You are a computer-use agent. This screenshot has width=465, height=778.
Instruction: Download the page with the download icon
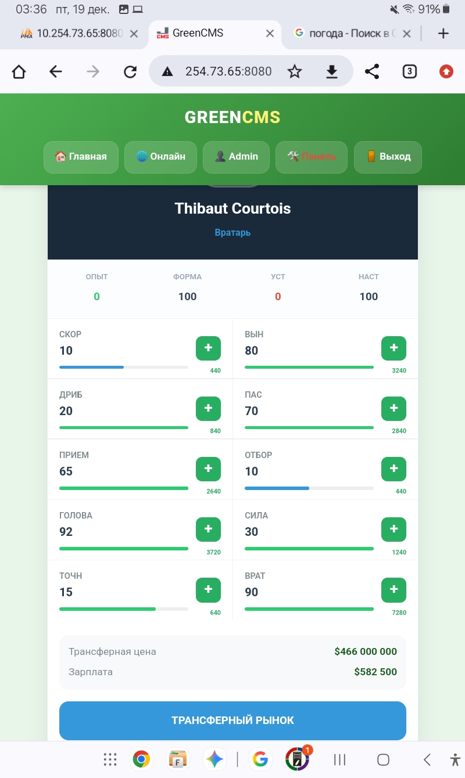click(x=331, y=71)
